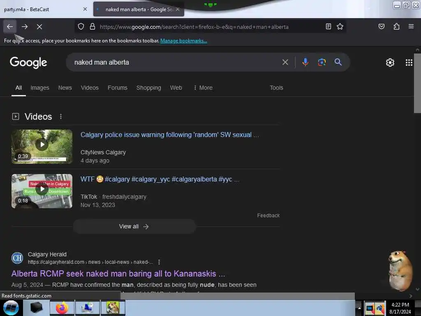Click the calgaryherald.com breadcrumb URL
Image resolution: width=421 pixels, height=316 pixels.
pos(90,262)
